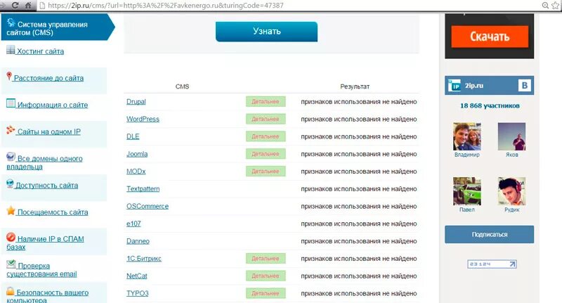Click Детальнее button in DLE row
This screenshot has width=562, height=303.
(266, 136)
